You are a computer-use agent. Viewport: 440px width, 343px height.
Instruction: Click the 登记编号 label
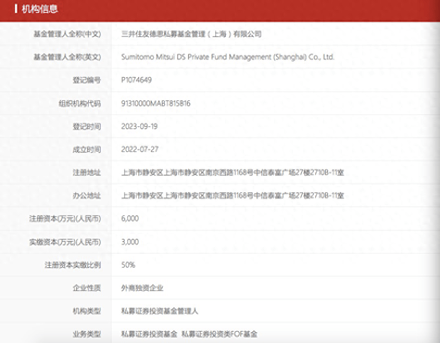pyautogui.click(x=86, y=80)
